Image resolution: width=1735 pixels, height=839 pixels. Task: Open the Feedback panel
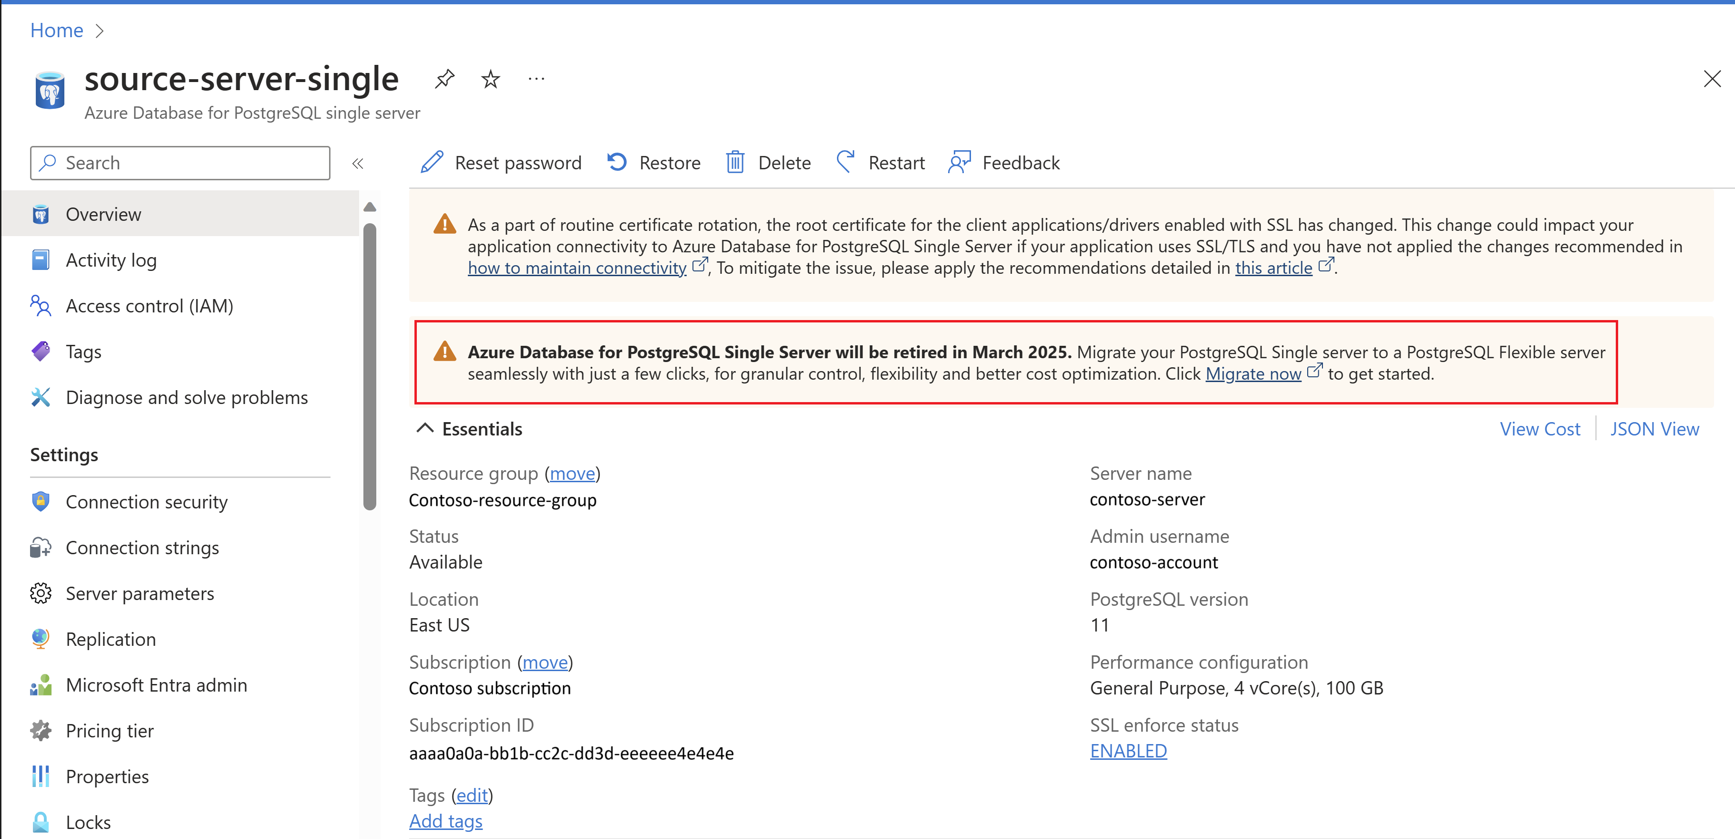(1004, 162)
